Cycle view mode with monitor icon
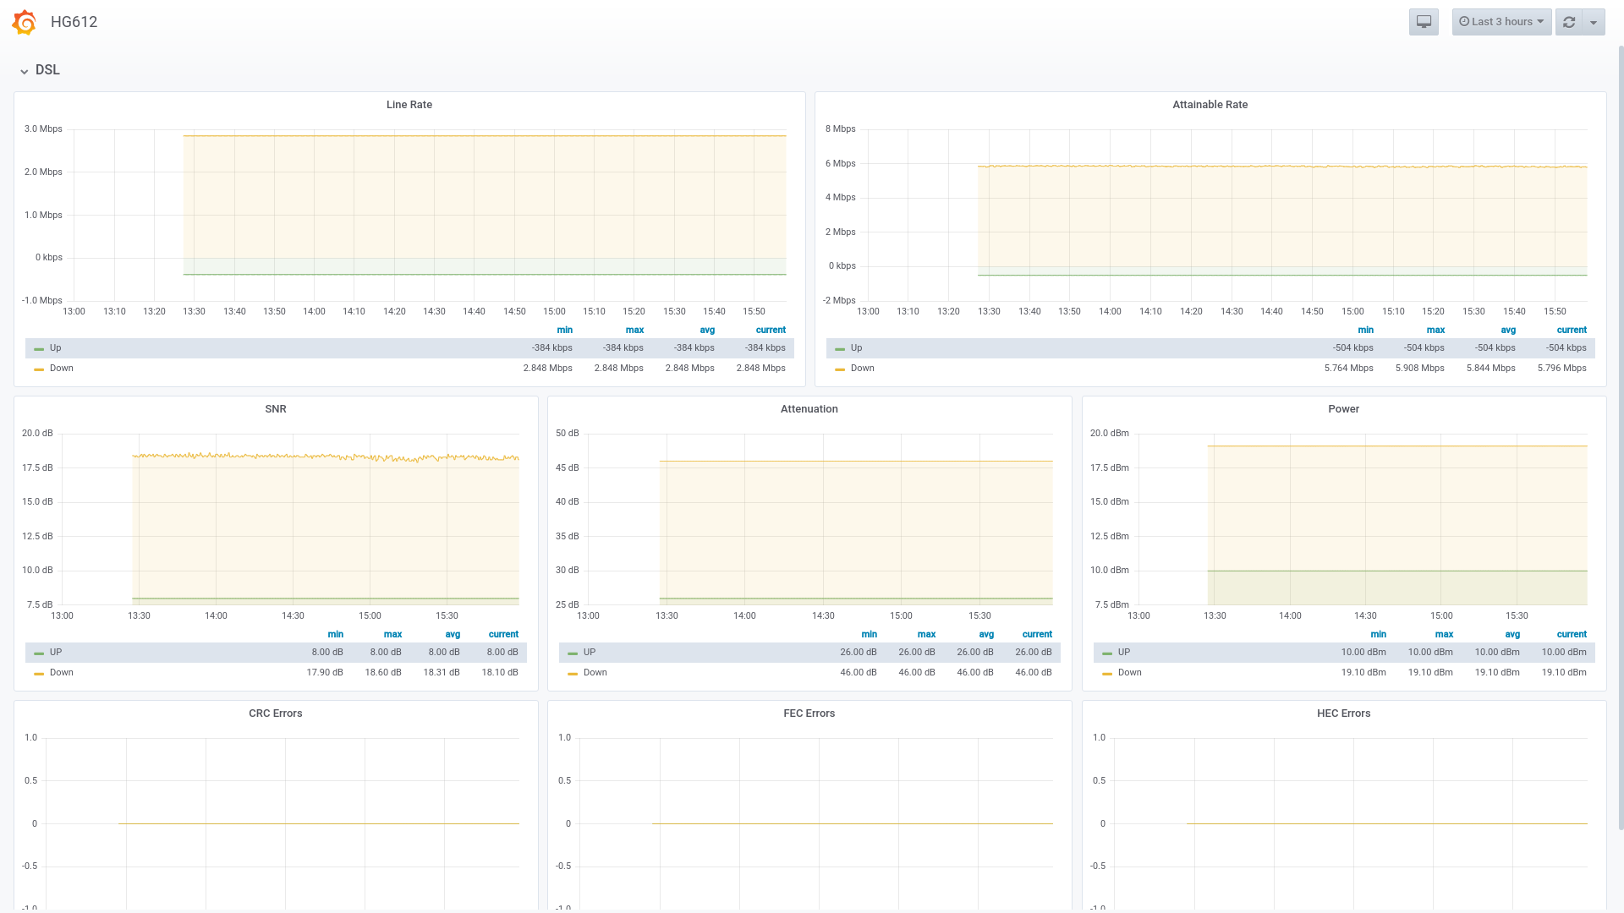The height and width of the screenshot is (913, 1624). point(1424,22)
